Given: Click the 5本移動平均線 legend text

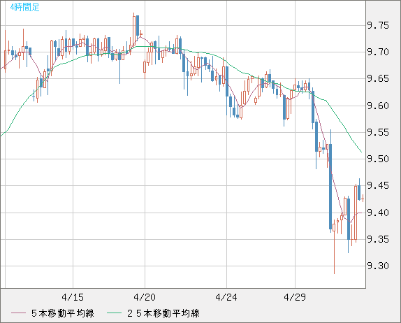Looking at the screenshot, I should [x=63, y=313].
